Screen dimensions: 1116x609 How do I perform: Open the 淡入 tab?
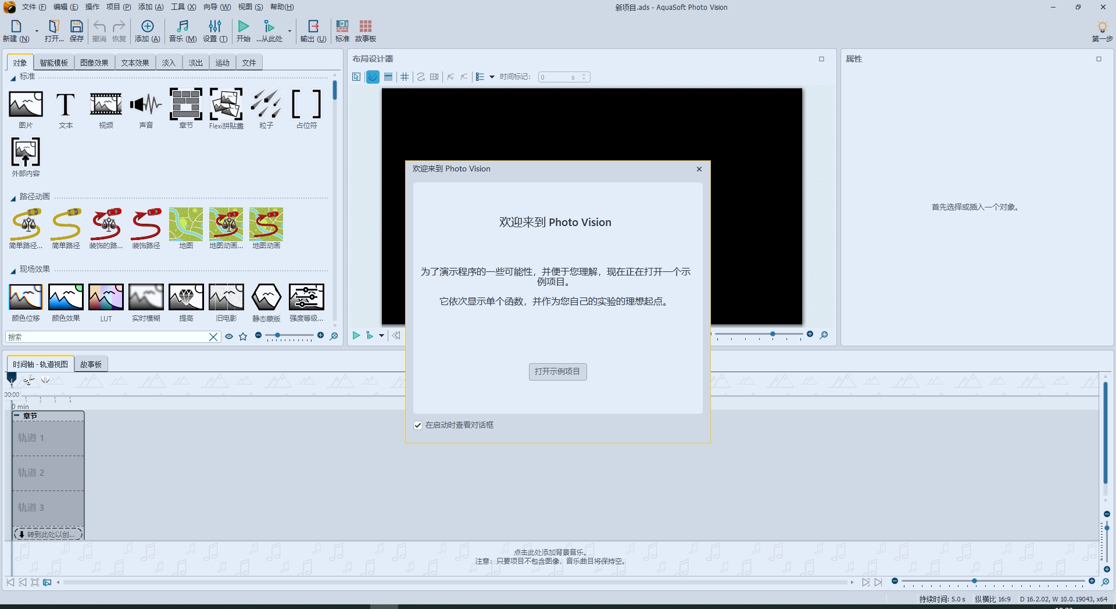point(169,63)
